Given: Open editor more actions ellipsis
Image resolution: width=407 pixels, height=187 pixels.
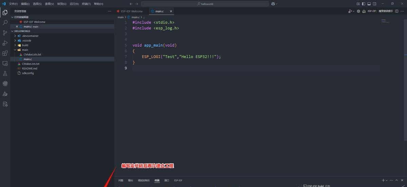Looking at the screenshot, I should 402,11.
